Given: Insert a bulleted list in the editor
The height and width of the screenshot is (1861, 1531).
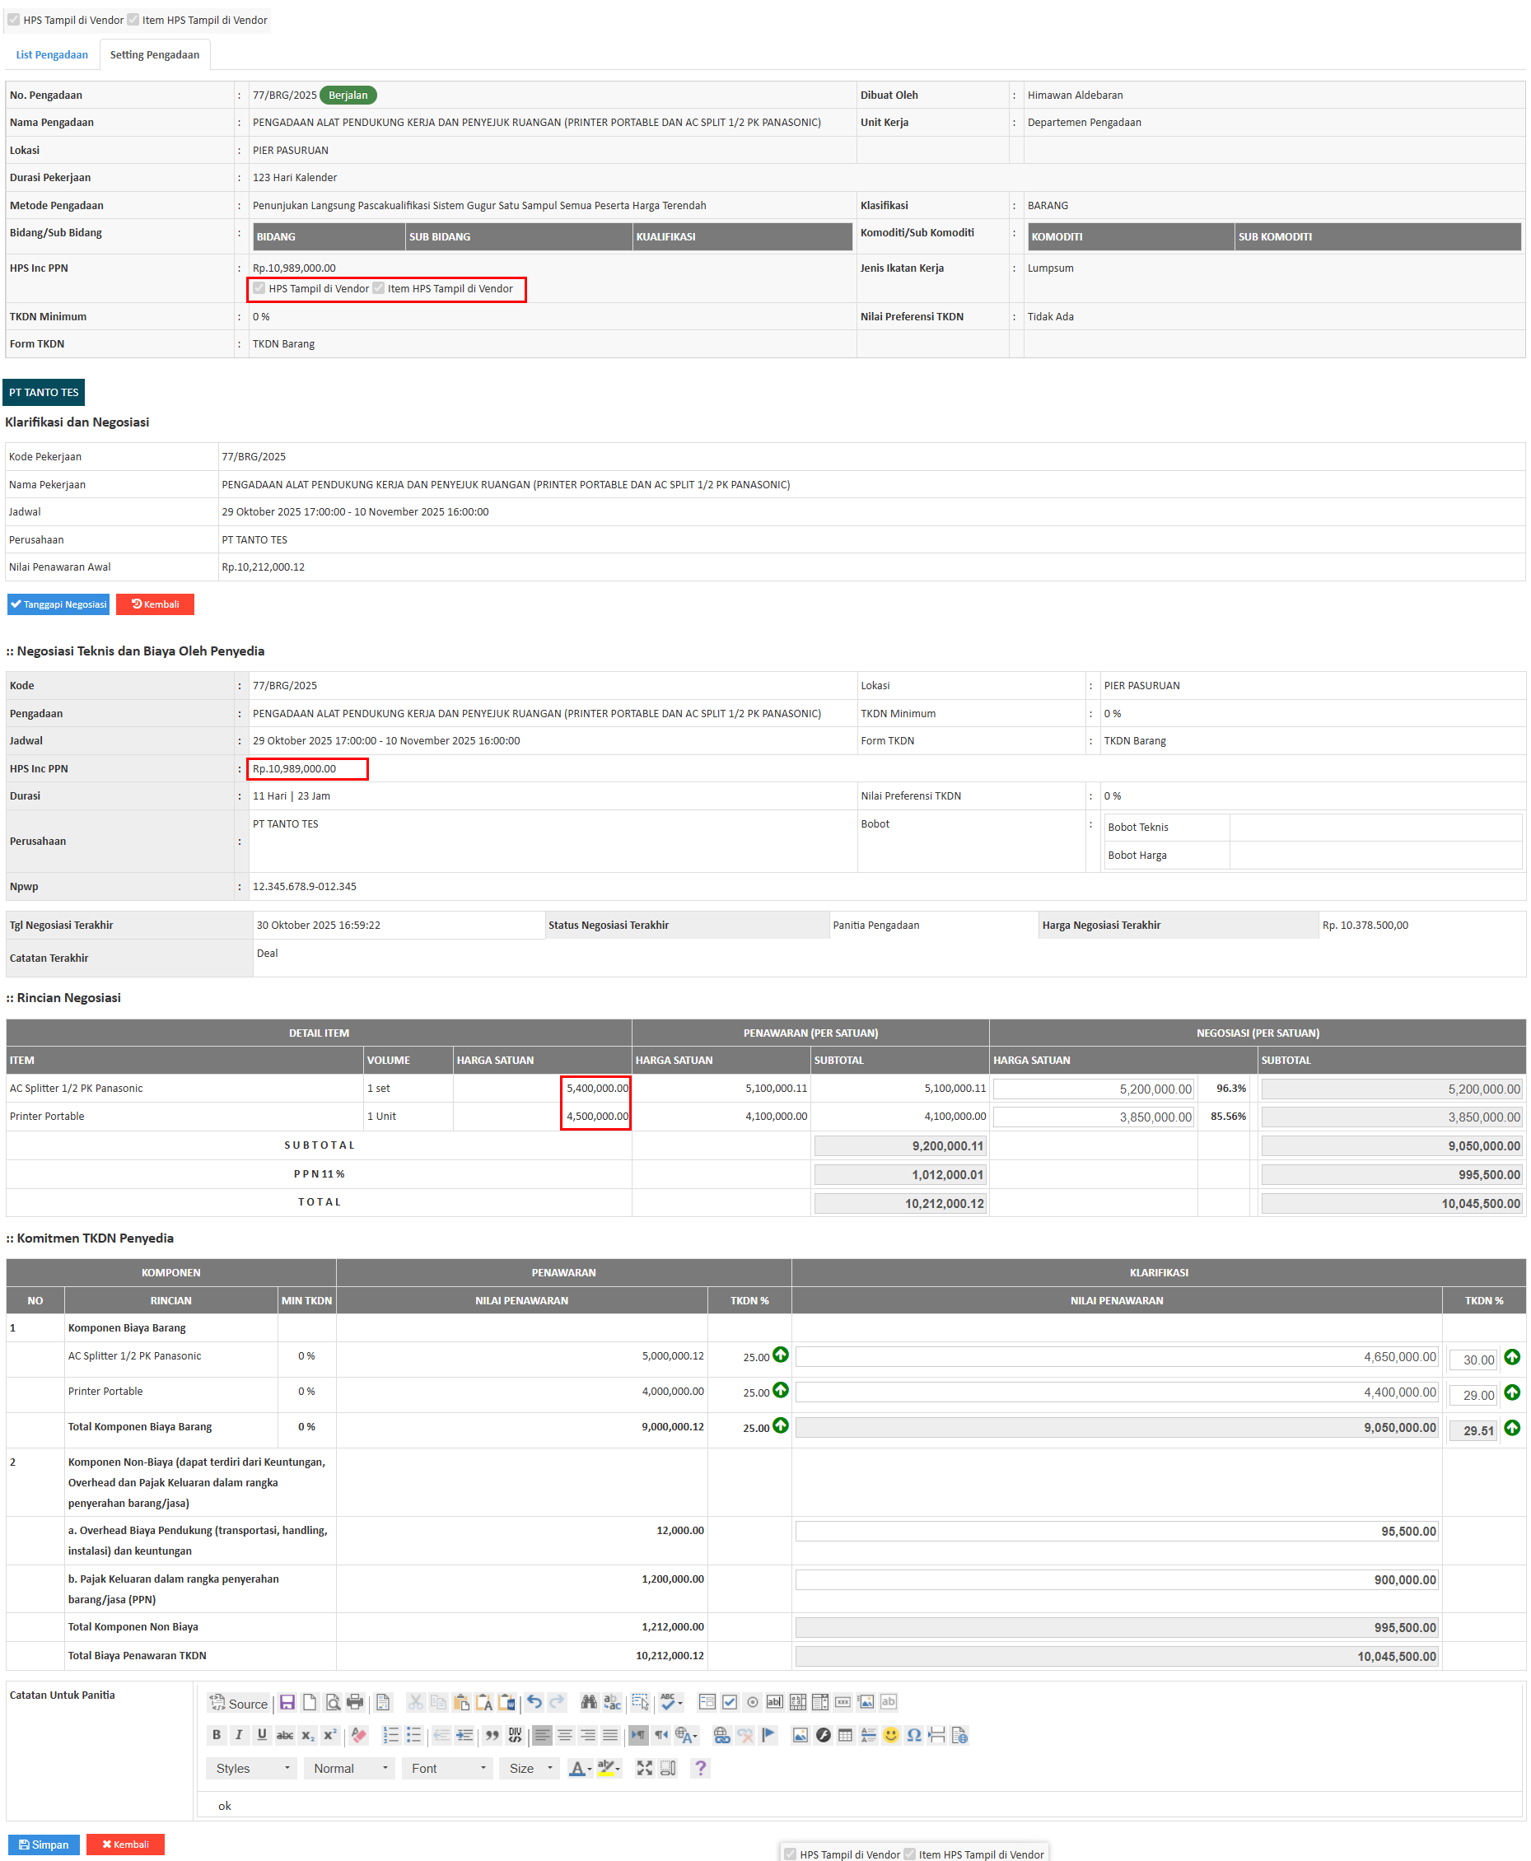Looking at the screenshot, I should click(413, 1735).
